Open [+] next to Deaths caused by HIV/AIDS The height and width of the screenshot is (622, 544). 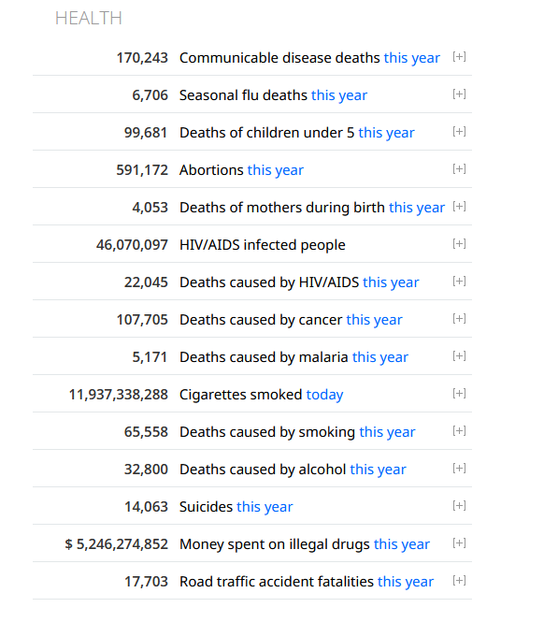(x=459, y=282)
